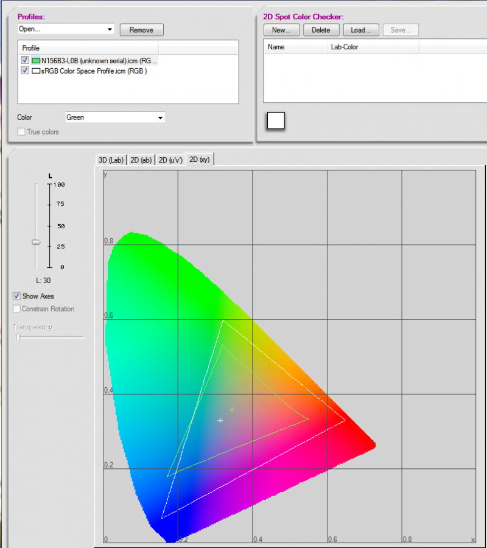Click the Transparency slider handle
The height and width of the screenshot is (548, 487).
coord(18,337)
